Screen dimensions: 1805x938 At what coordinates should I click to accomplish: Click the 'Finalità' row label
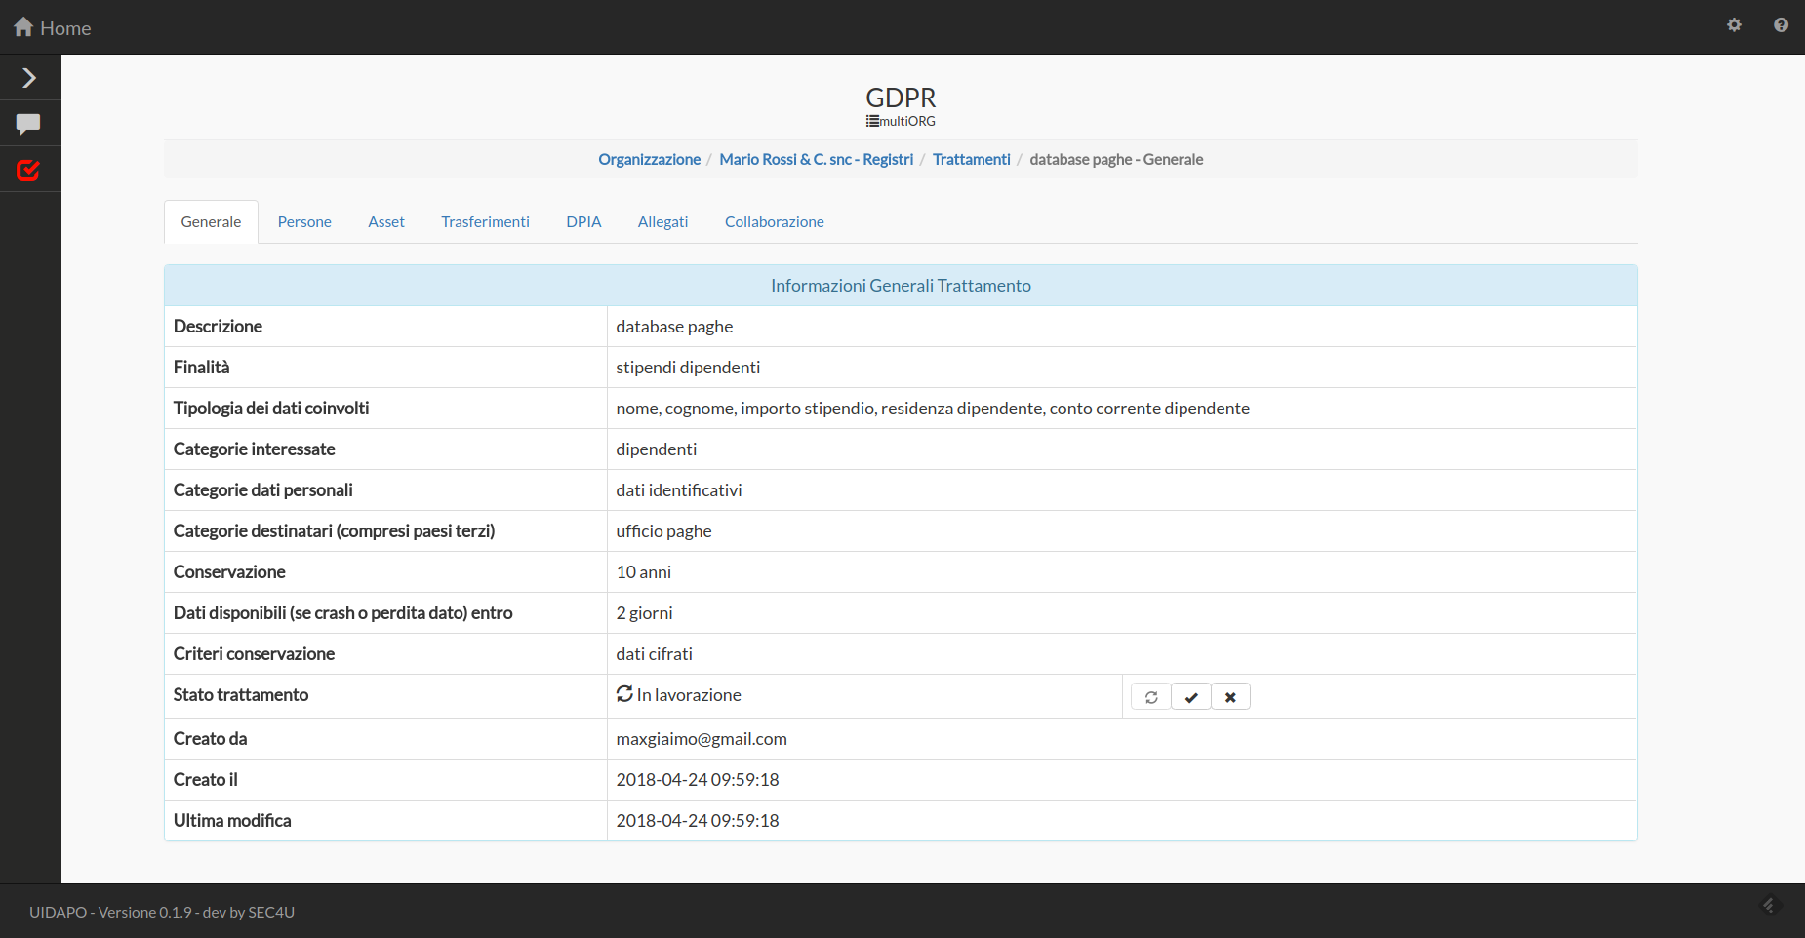pyautogui.click(x=201, y=368)
